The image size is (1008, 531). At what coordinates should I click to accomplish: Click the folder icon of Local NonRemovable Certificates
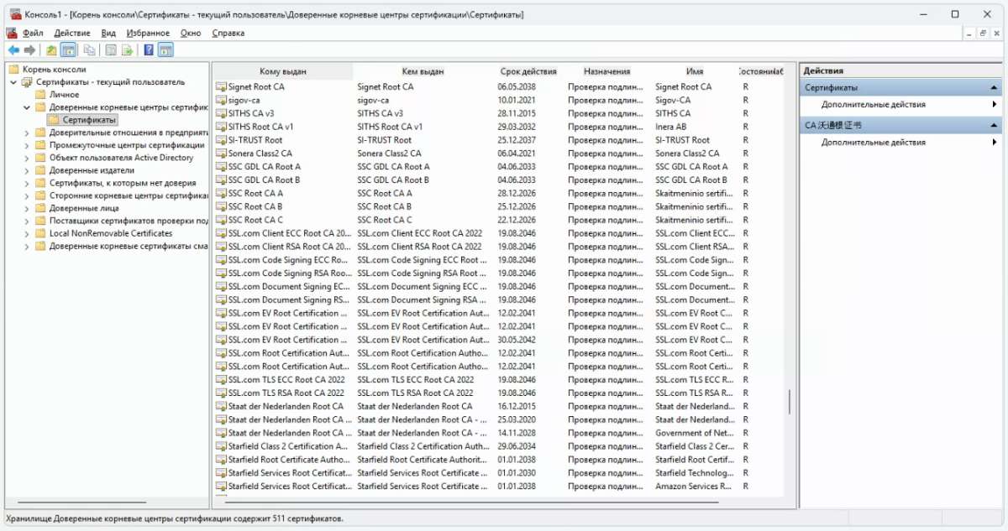click(40, 233)
